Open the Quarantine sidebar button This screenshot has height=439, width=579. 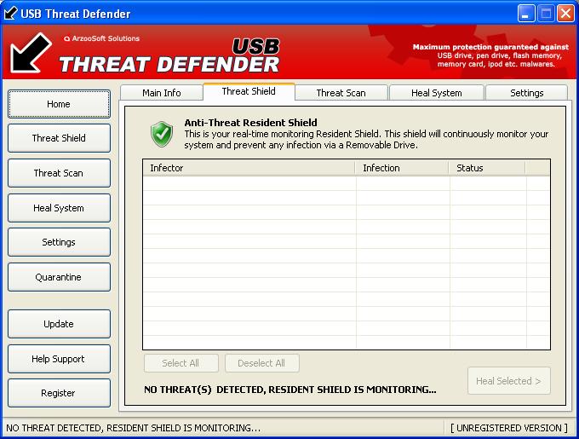(59, 277)
